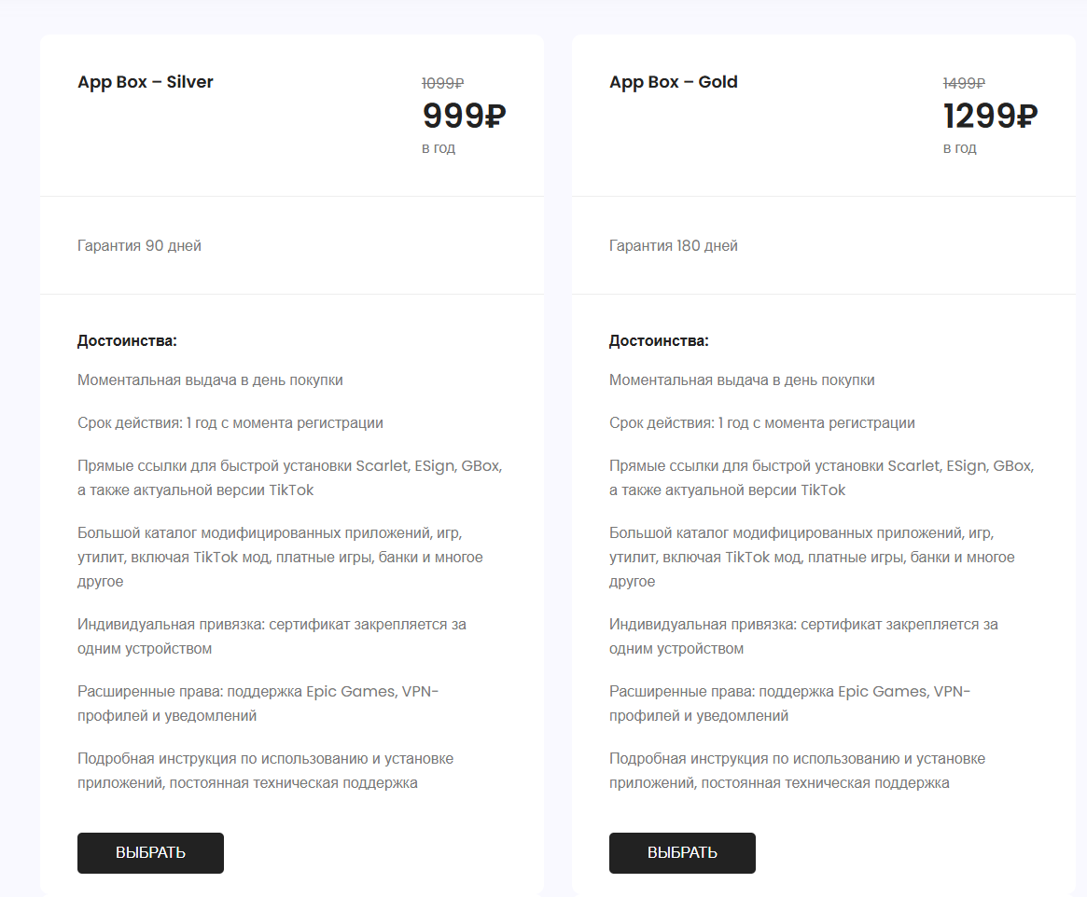Click the crossed-out 1099₽ old price
The height and width of the screenshot is (897, 1087).
pyautogui.click(x=443, y=83)
